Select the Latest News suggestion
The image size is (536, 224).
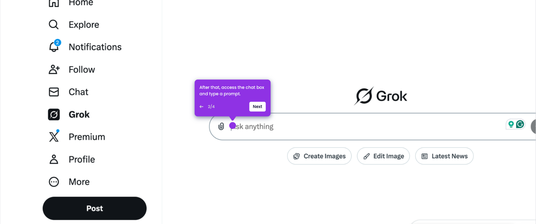point(444,156)
